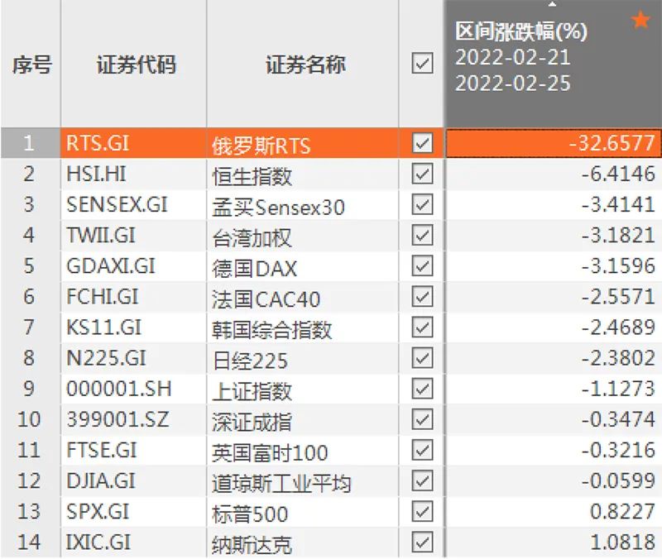Select the -32.6577 value cell
Viewport: 662px width, 559px height.
pyautogui.click(x=554, y=143)
